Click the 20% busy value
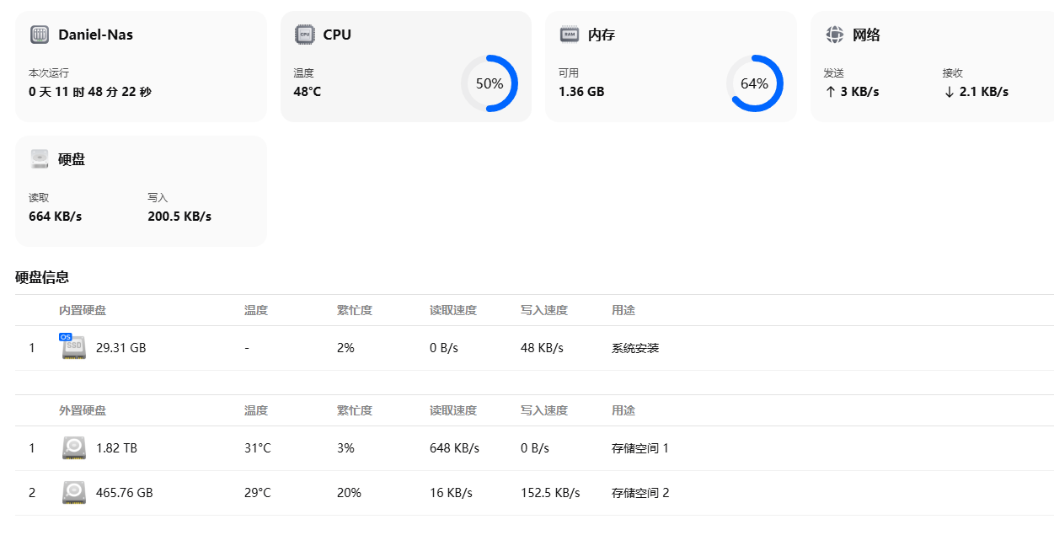 pos(349,493)
